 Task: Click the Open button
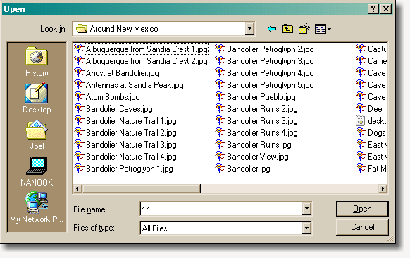point(362,209)
